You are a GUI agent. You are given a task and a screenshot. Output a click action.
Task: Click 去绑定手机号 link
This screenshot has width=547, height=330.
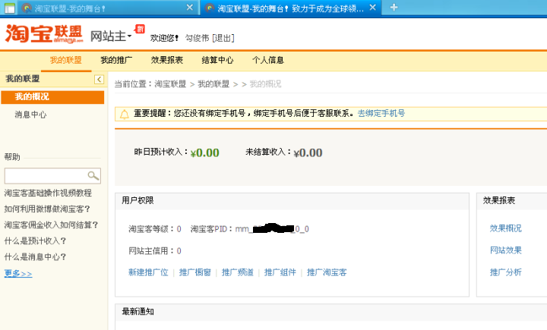[381, 113]
